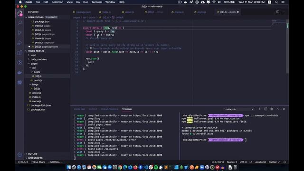Click the Split Editor icon
This screenshot has height=171, width=304.
click(x=278, y=12)
